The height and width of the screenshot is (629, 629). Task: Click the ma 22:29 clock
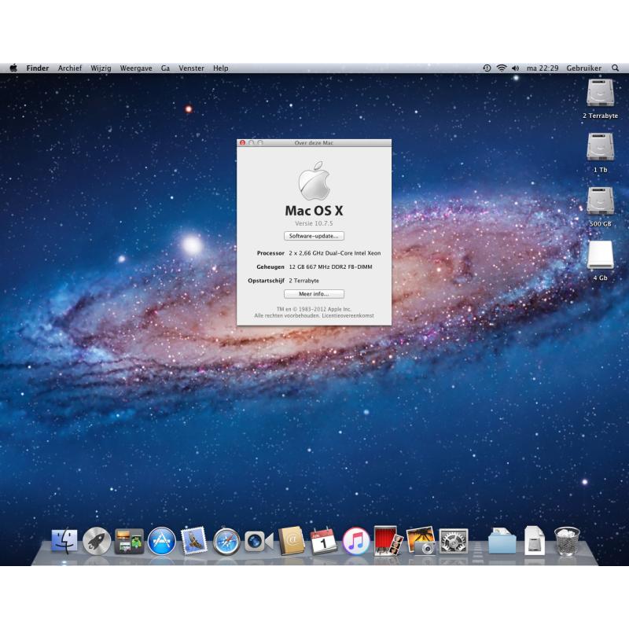coord(543,68)
